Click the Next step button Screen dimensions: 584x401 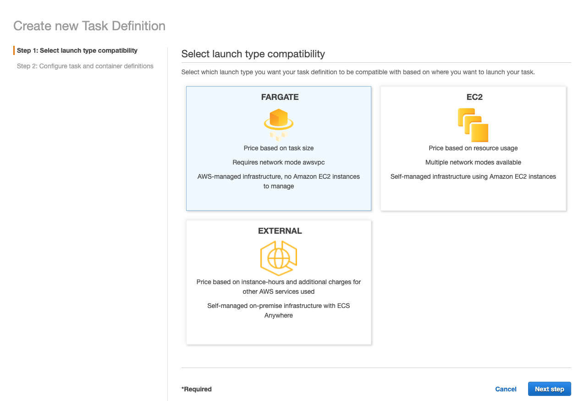coord(549,389)
